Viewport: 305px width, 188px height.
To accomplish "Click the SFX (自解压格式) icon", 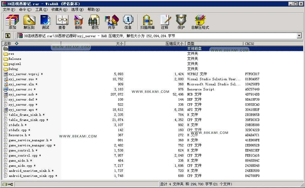I will pos(200,22).
